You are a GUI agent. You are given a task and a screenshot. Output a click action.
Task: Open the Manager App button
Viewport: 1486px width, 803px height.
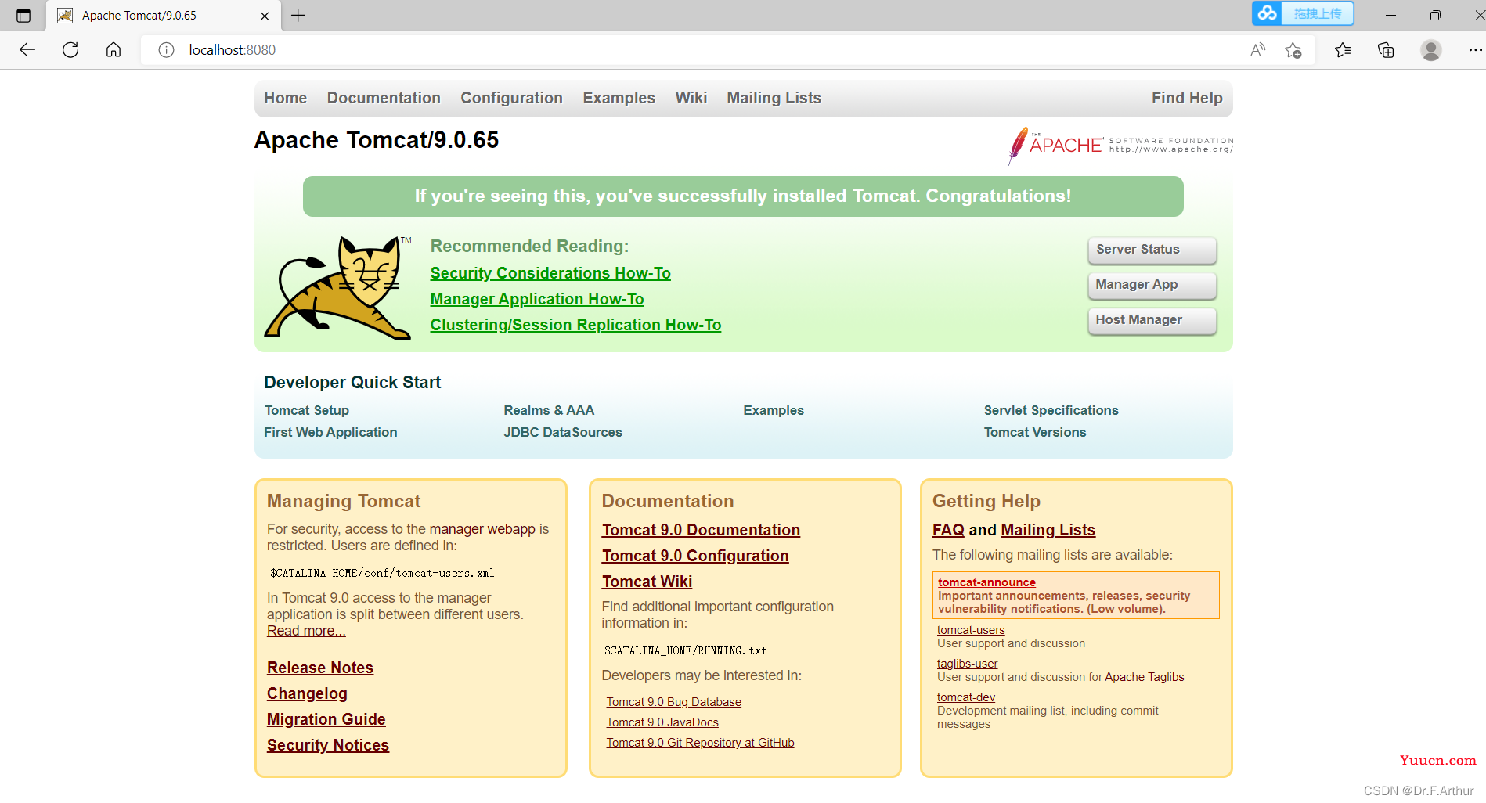(x=1152, y=285)
